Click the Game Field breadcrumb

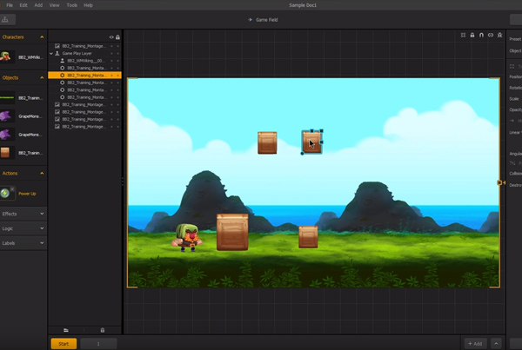pyautogui.click(x=267, y=20)
